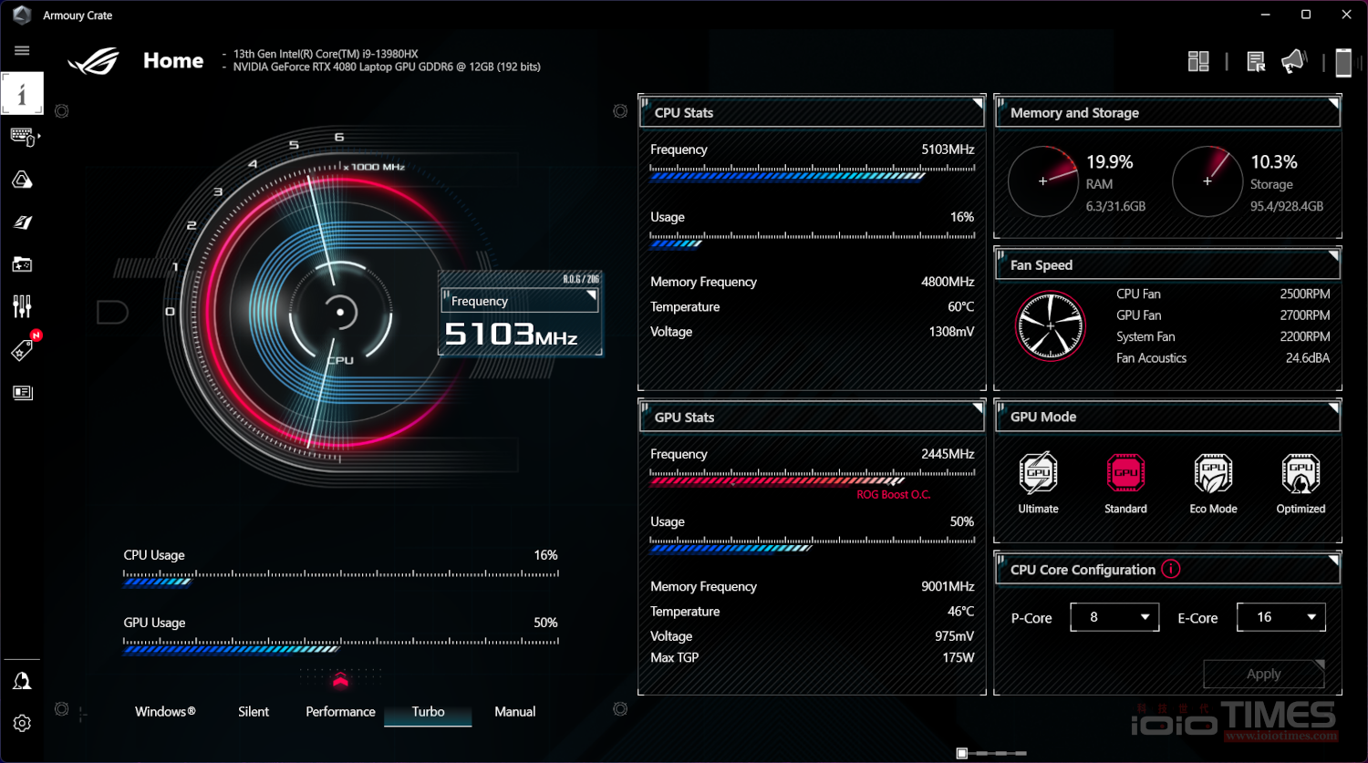Click the 6.3/31.6GB RAM text
Image resolution: width=1368 pixels, height=763 pixels.
click(1115, 207)
